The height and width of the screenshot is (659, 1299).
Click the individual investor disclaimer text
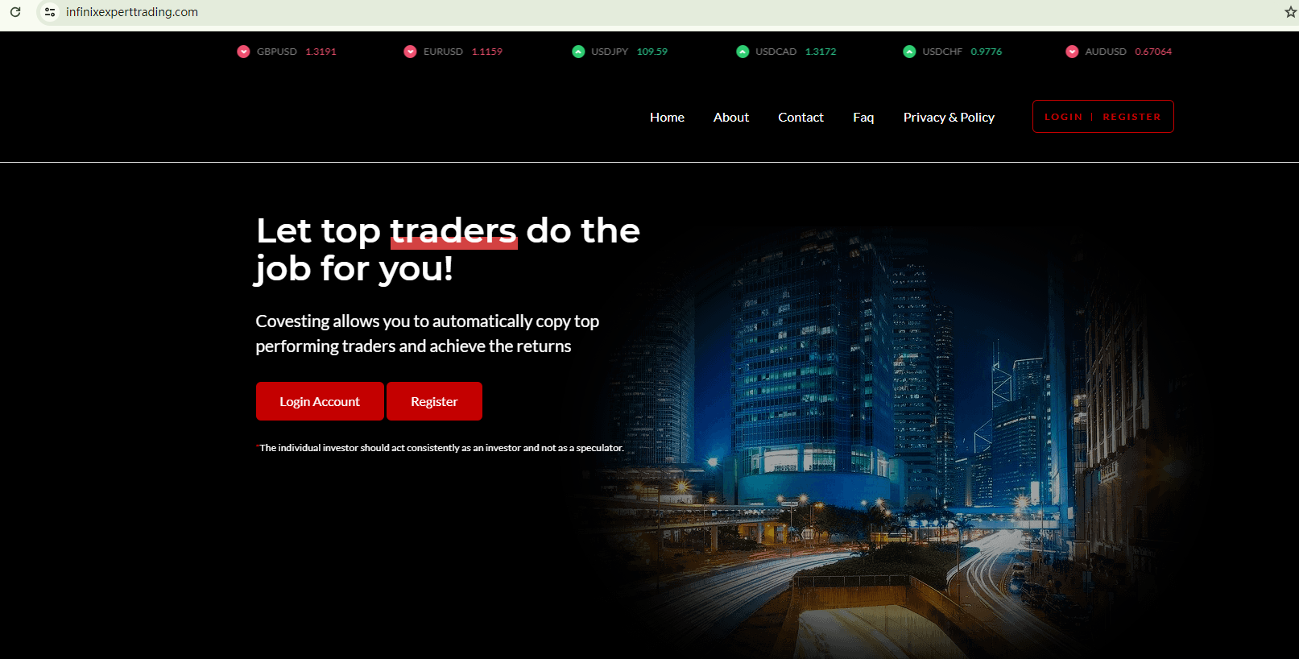click(x=440, y=448)
